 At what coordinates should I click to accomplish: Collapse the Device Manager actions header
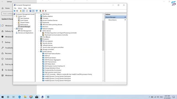pos(125,17)
